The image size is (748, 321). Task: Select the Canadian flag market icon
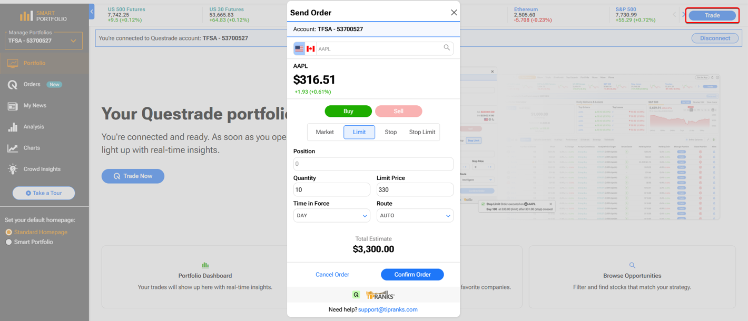[311, 48]
